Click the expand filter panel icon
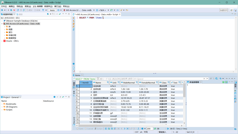Viewport: 238px width, 134px height. pos(98,78)
